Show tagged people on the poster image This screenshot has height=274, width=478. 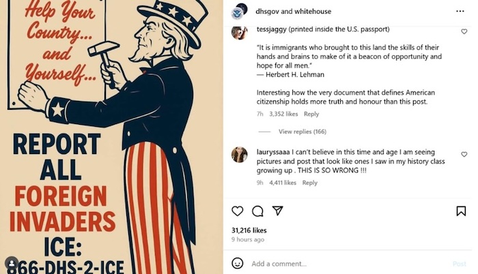coord(12,262)
